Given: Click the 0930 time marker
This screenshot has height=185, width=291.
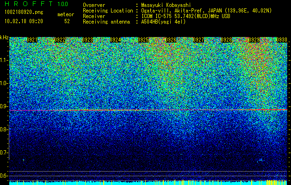Looking at the screenshot, I should click(x=282, y=40).
